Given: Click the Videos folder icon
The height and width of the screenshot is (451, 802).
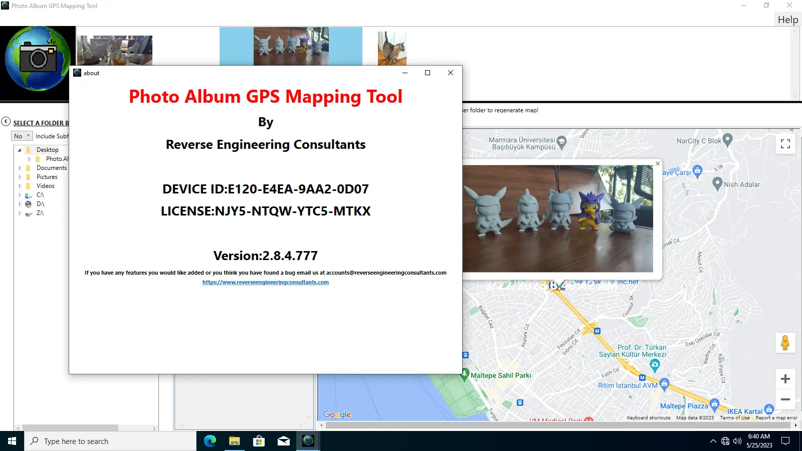Looking at the screenshot, I should pyautogui.click(x=29, y=186).
